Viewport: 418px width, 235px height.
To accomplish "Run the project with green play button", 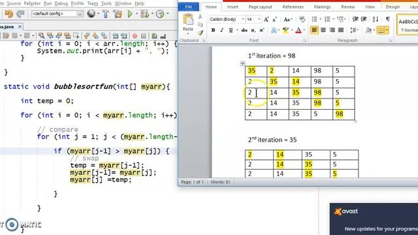I will [130, 14].
